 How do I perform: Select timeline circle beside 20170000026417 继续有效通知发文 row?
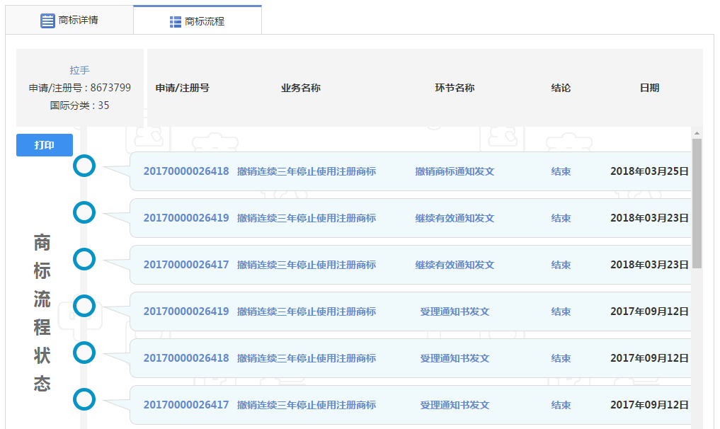(x=84, y=259)
